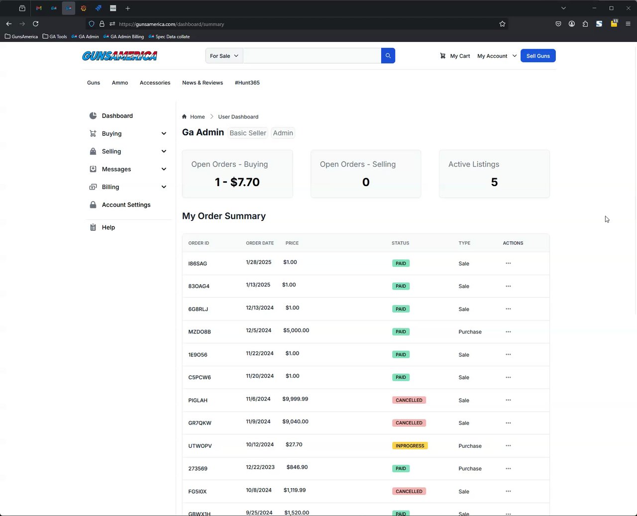Open a new browser tab
The height and width of the screenshot is (516, 637).
128,8
